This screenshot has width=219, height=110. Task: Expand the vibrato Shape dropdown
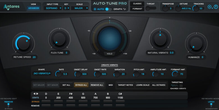pyautogui.click(x=42, y=74)
